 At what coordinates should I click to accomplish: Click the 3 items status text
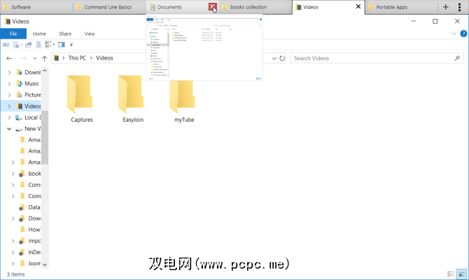tap(15, 274)
